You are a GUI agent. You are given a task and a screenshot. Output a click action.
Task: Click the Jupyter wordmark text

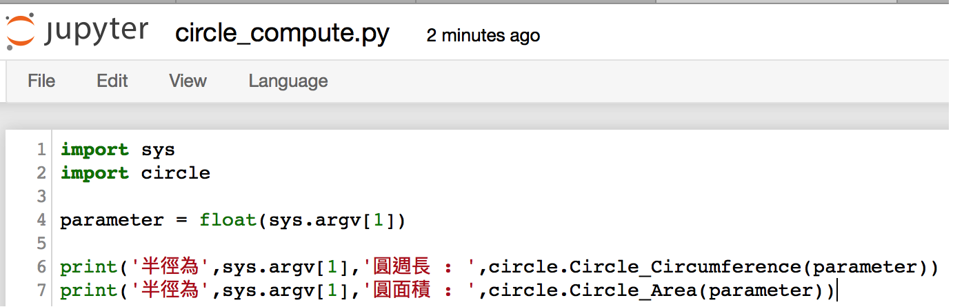[x=97, y=32]
